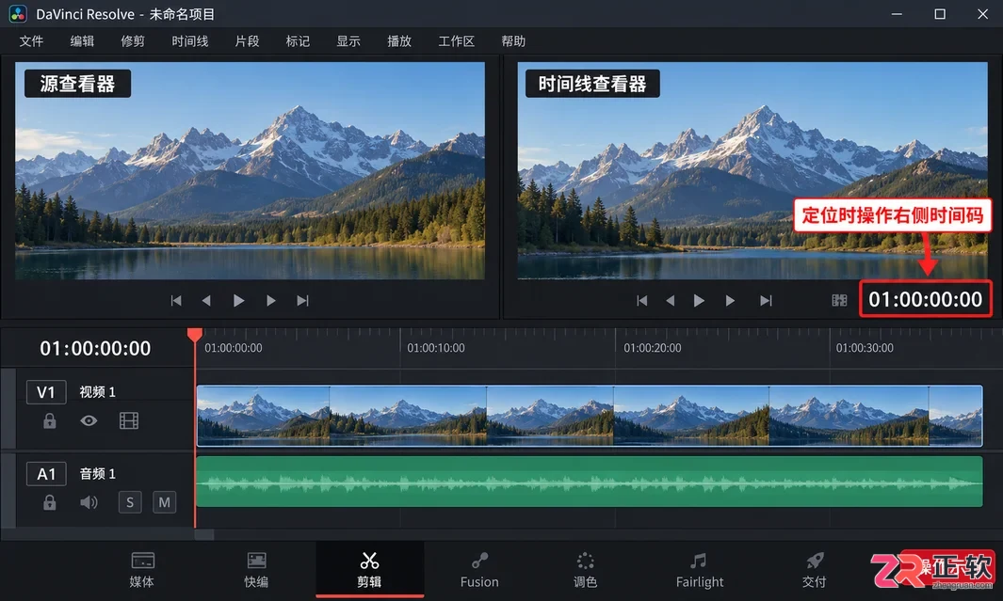1003x601 pixels.
Task: Mute the A1 audio track
Action: (x=165, y=502)
